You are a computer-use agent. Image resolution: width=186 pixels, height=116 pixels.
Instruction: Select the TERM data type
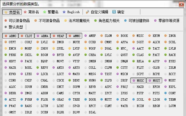170,100
